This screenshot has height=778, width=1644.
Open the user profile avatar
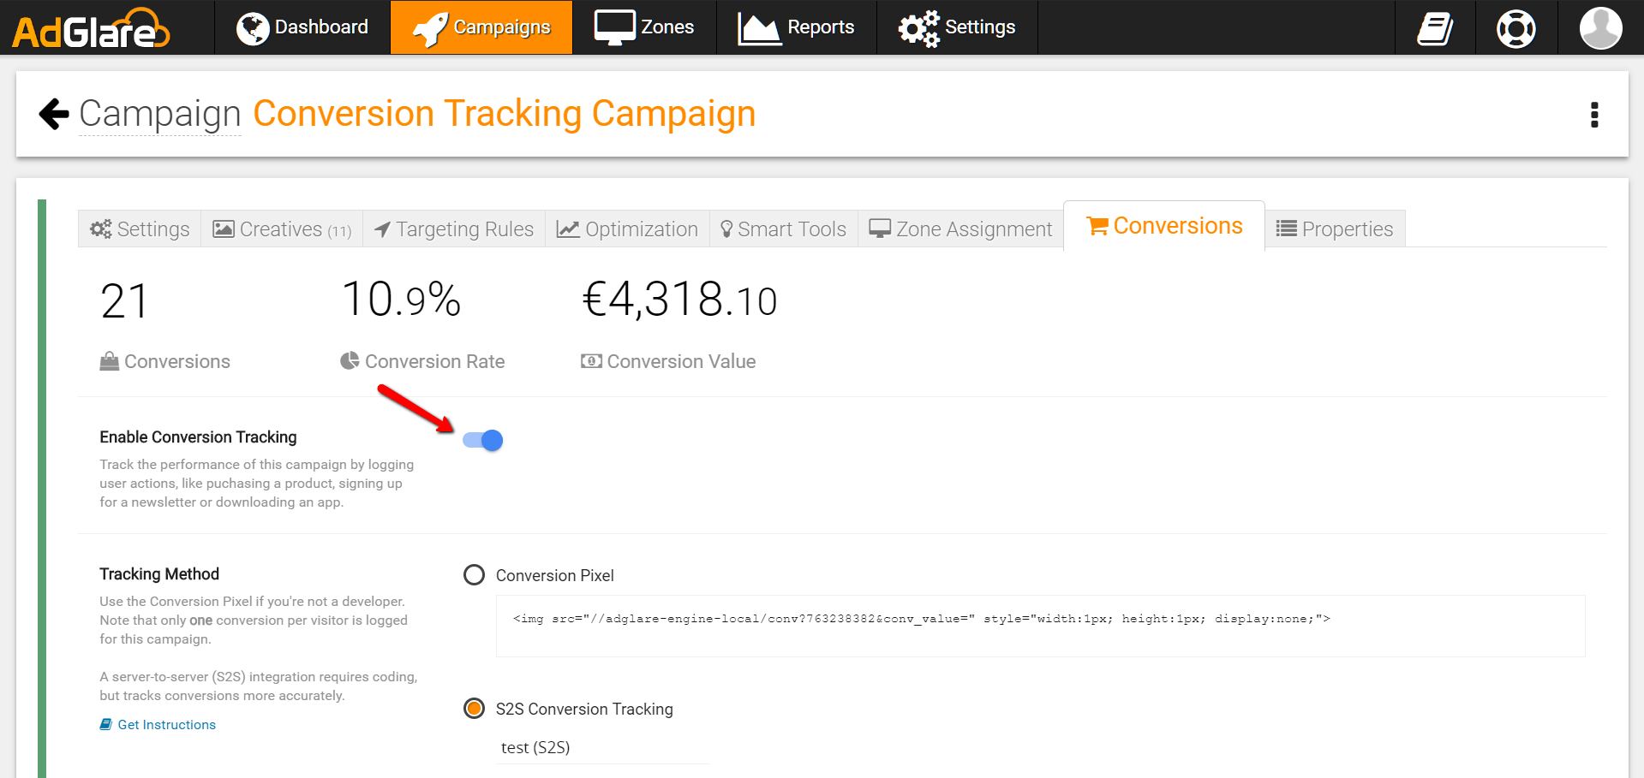[x=1600, y=28]
